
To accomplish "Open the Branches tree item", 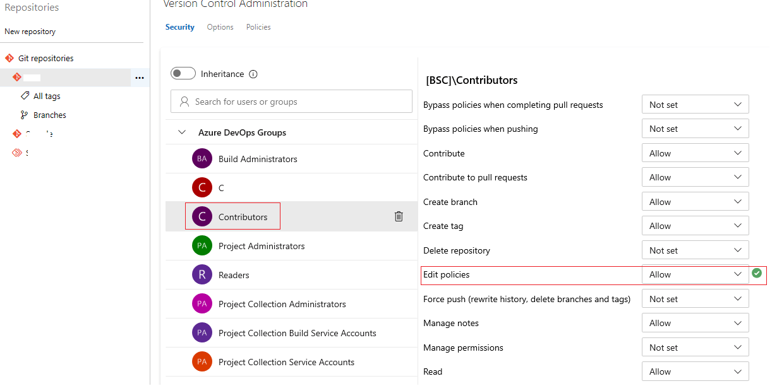I will (x=50, y=115).
